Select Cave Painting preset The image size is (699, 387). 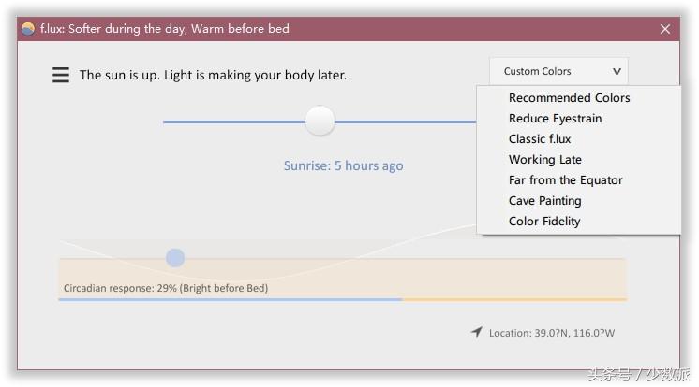[x=544, y=201]
